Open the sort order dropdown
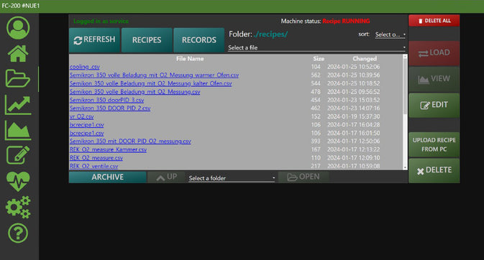This screenshot has height=260, width=484. (x=391, y=34)
